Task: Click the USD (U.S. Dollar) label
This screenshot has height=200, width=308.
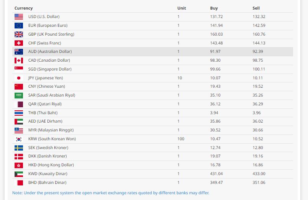Action: [44, 17]
